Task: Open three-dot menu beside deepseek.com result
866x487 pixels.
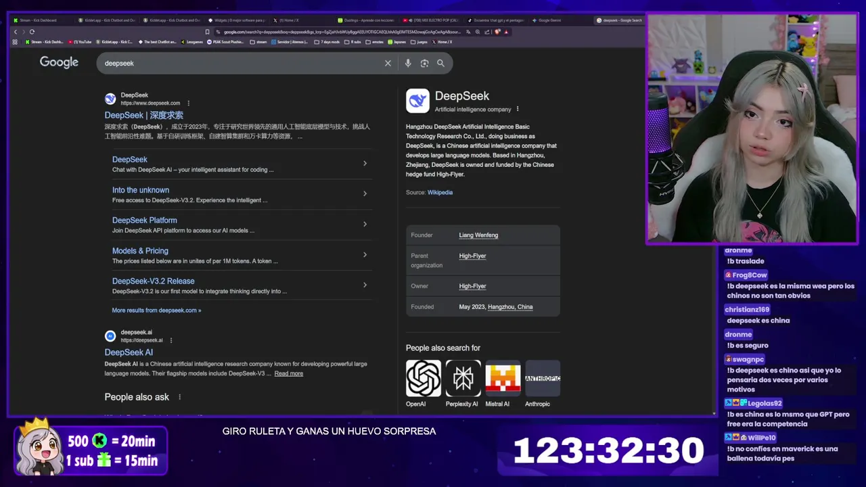Action: tap(188, 103)
